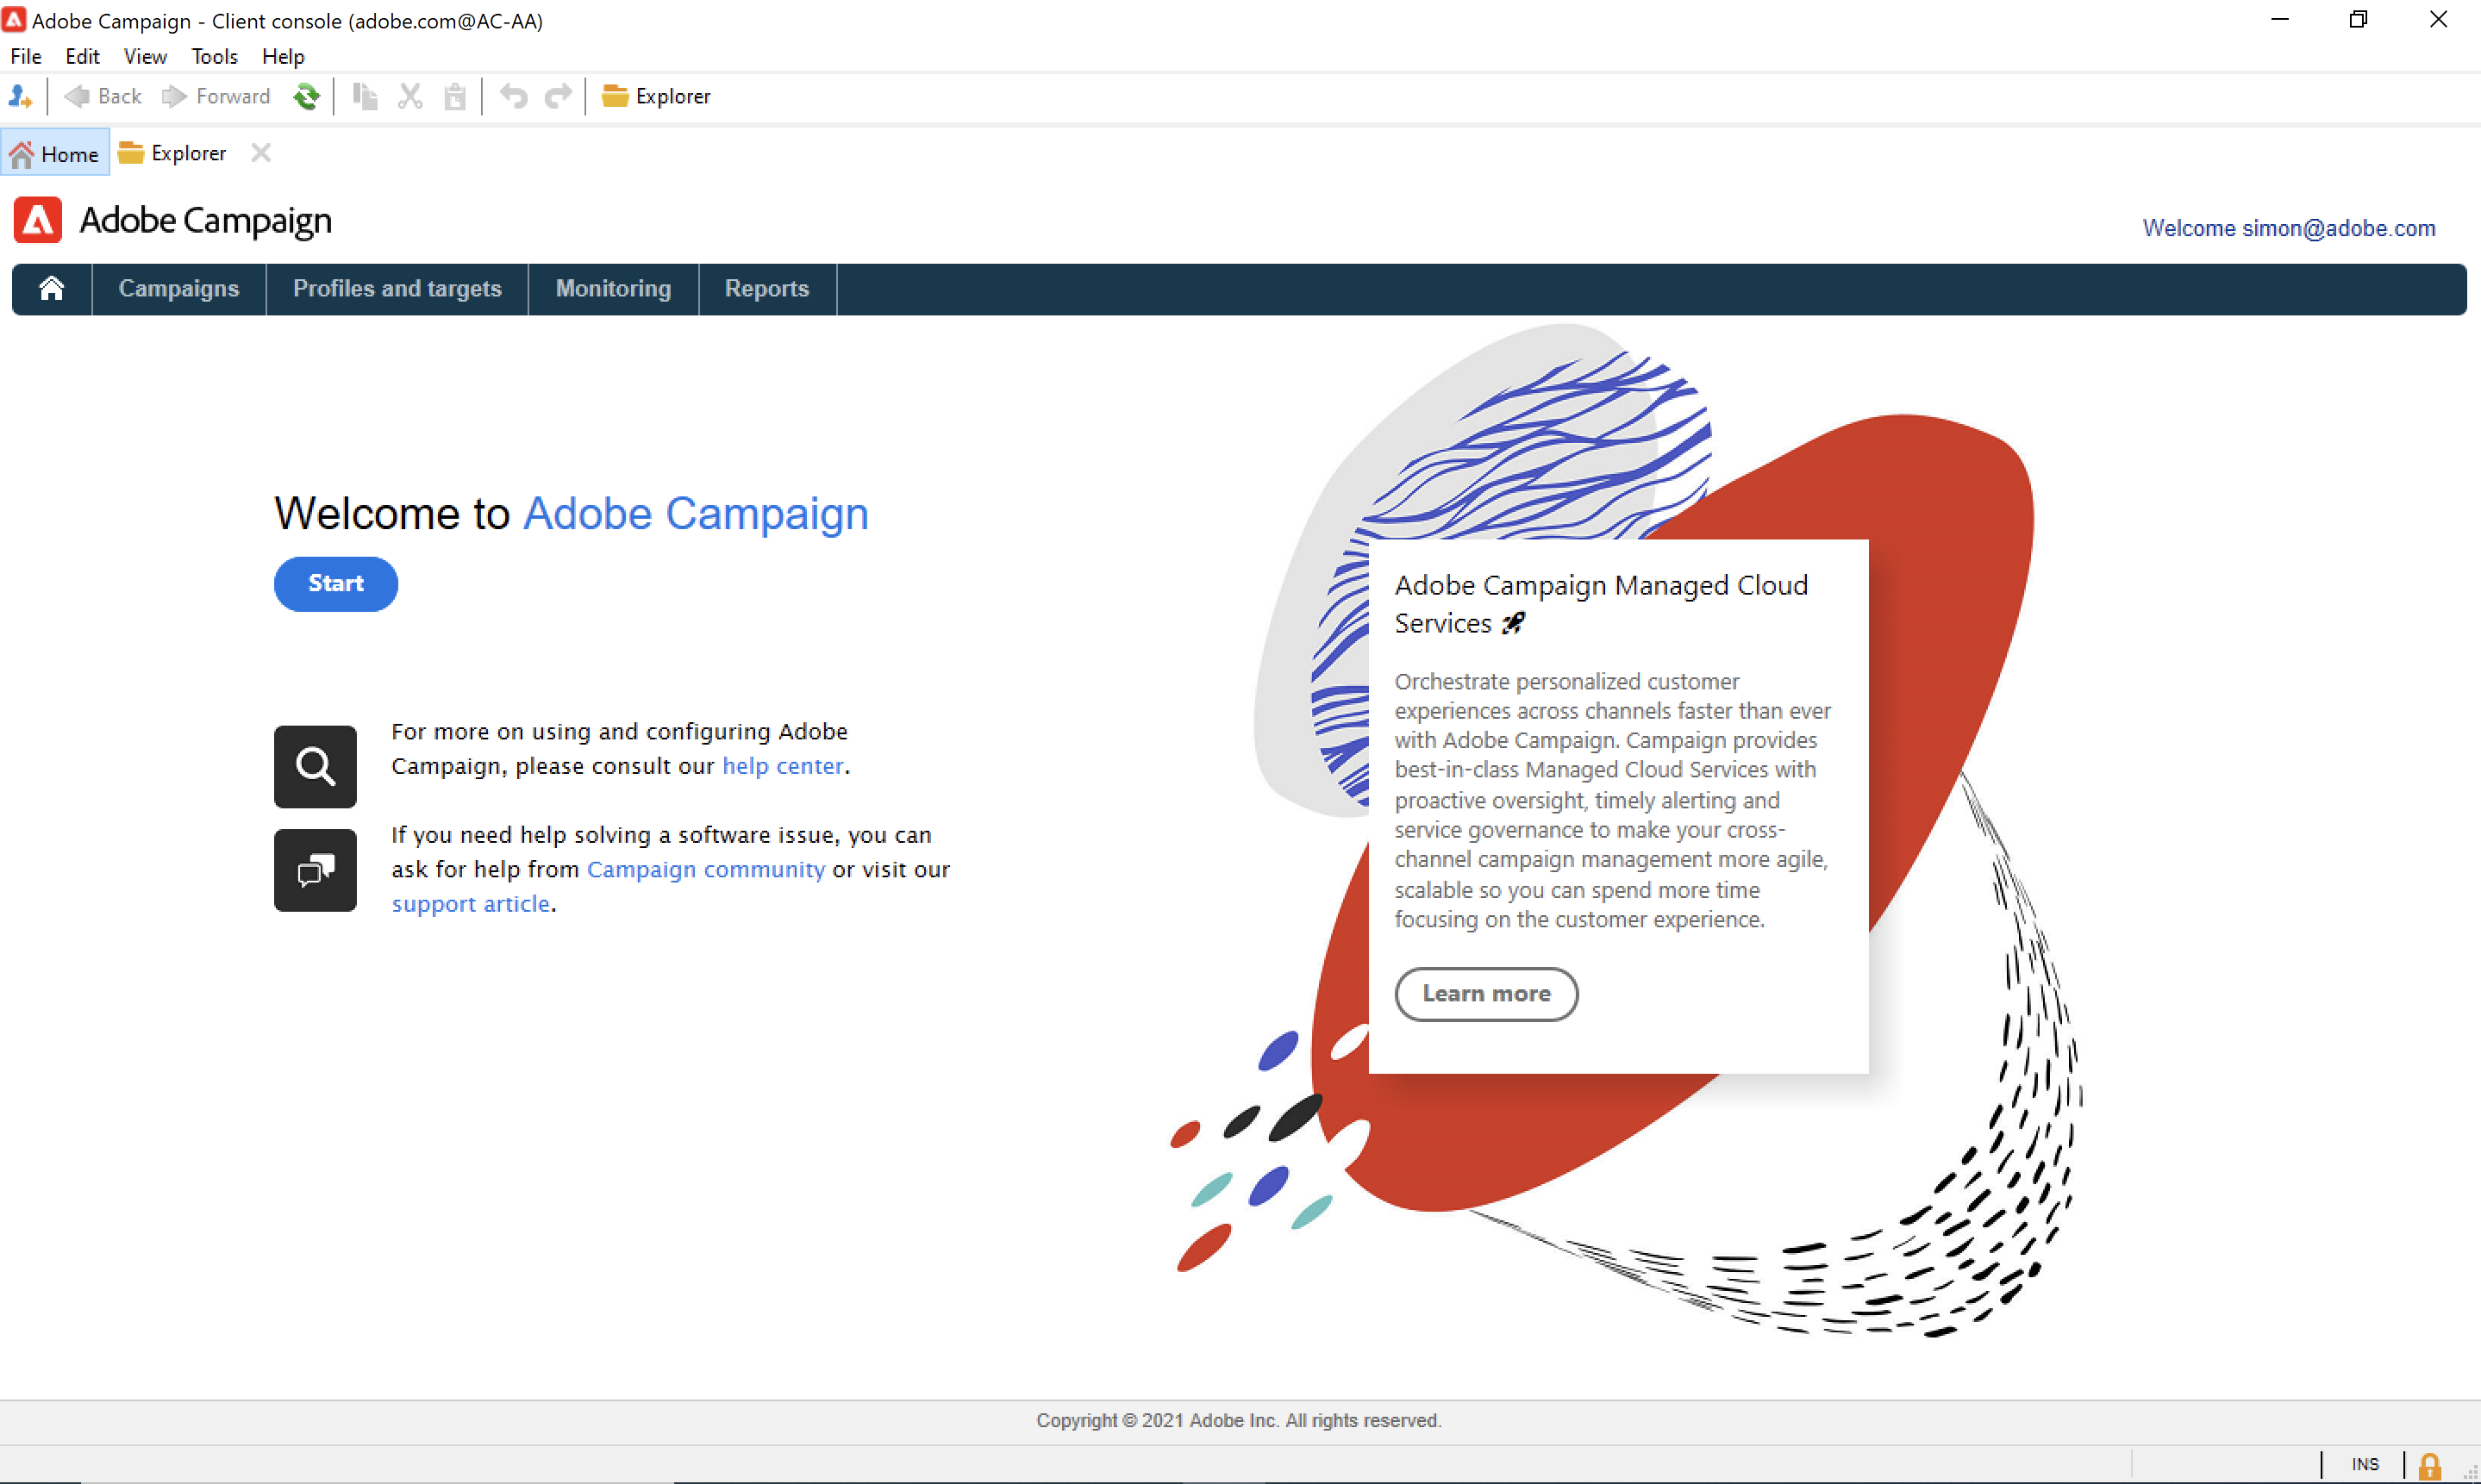Click the green refresh icon
This screenshot has height=1484, width=2481.
coord(306,96)
